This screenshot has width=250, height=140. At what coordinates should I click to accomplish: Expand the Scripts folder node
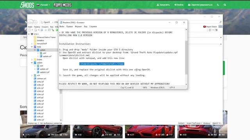point(32,59)
